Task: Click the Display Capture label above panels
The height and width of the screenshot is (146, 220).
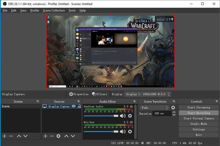Action: click(13, 94)
